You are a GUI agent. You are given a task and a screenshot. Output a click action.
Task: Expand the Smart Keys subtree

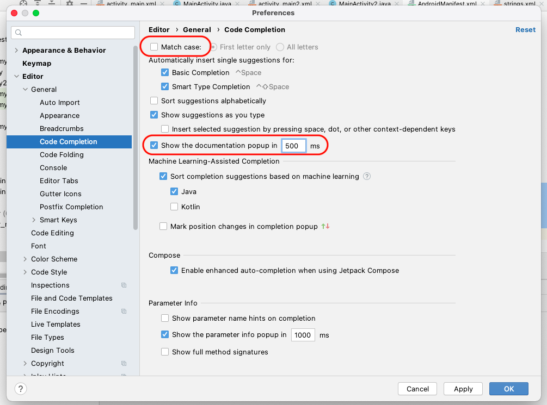click(34, 220)
